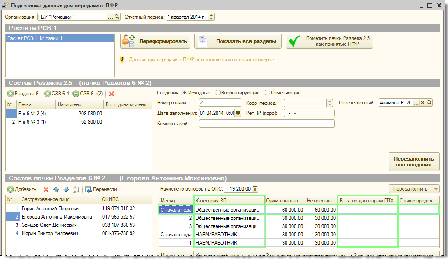
Task: Click Переформировать button
Action: [155, 41]
